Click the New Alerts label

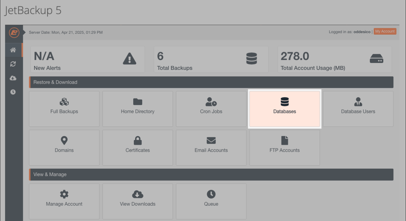[x=47, y=68]
